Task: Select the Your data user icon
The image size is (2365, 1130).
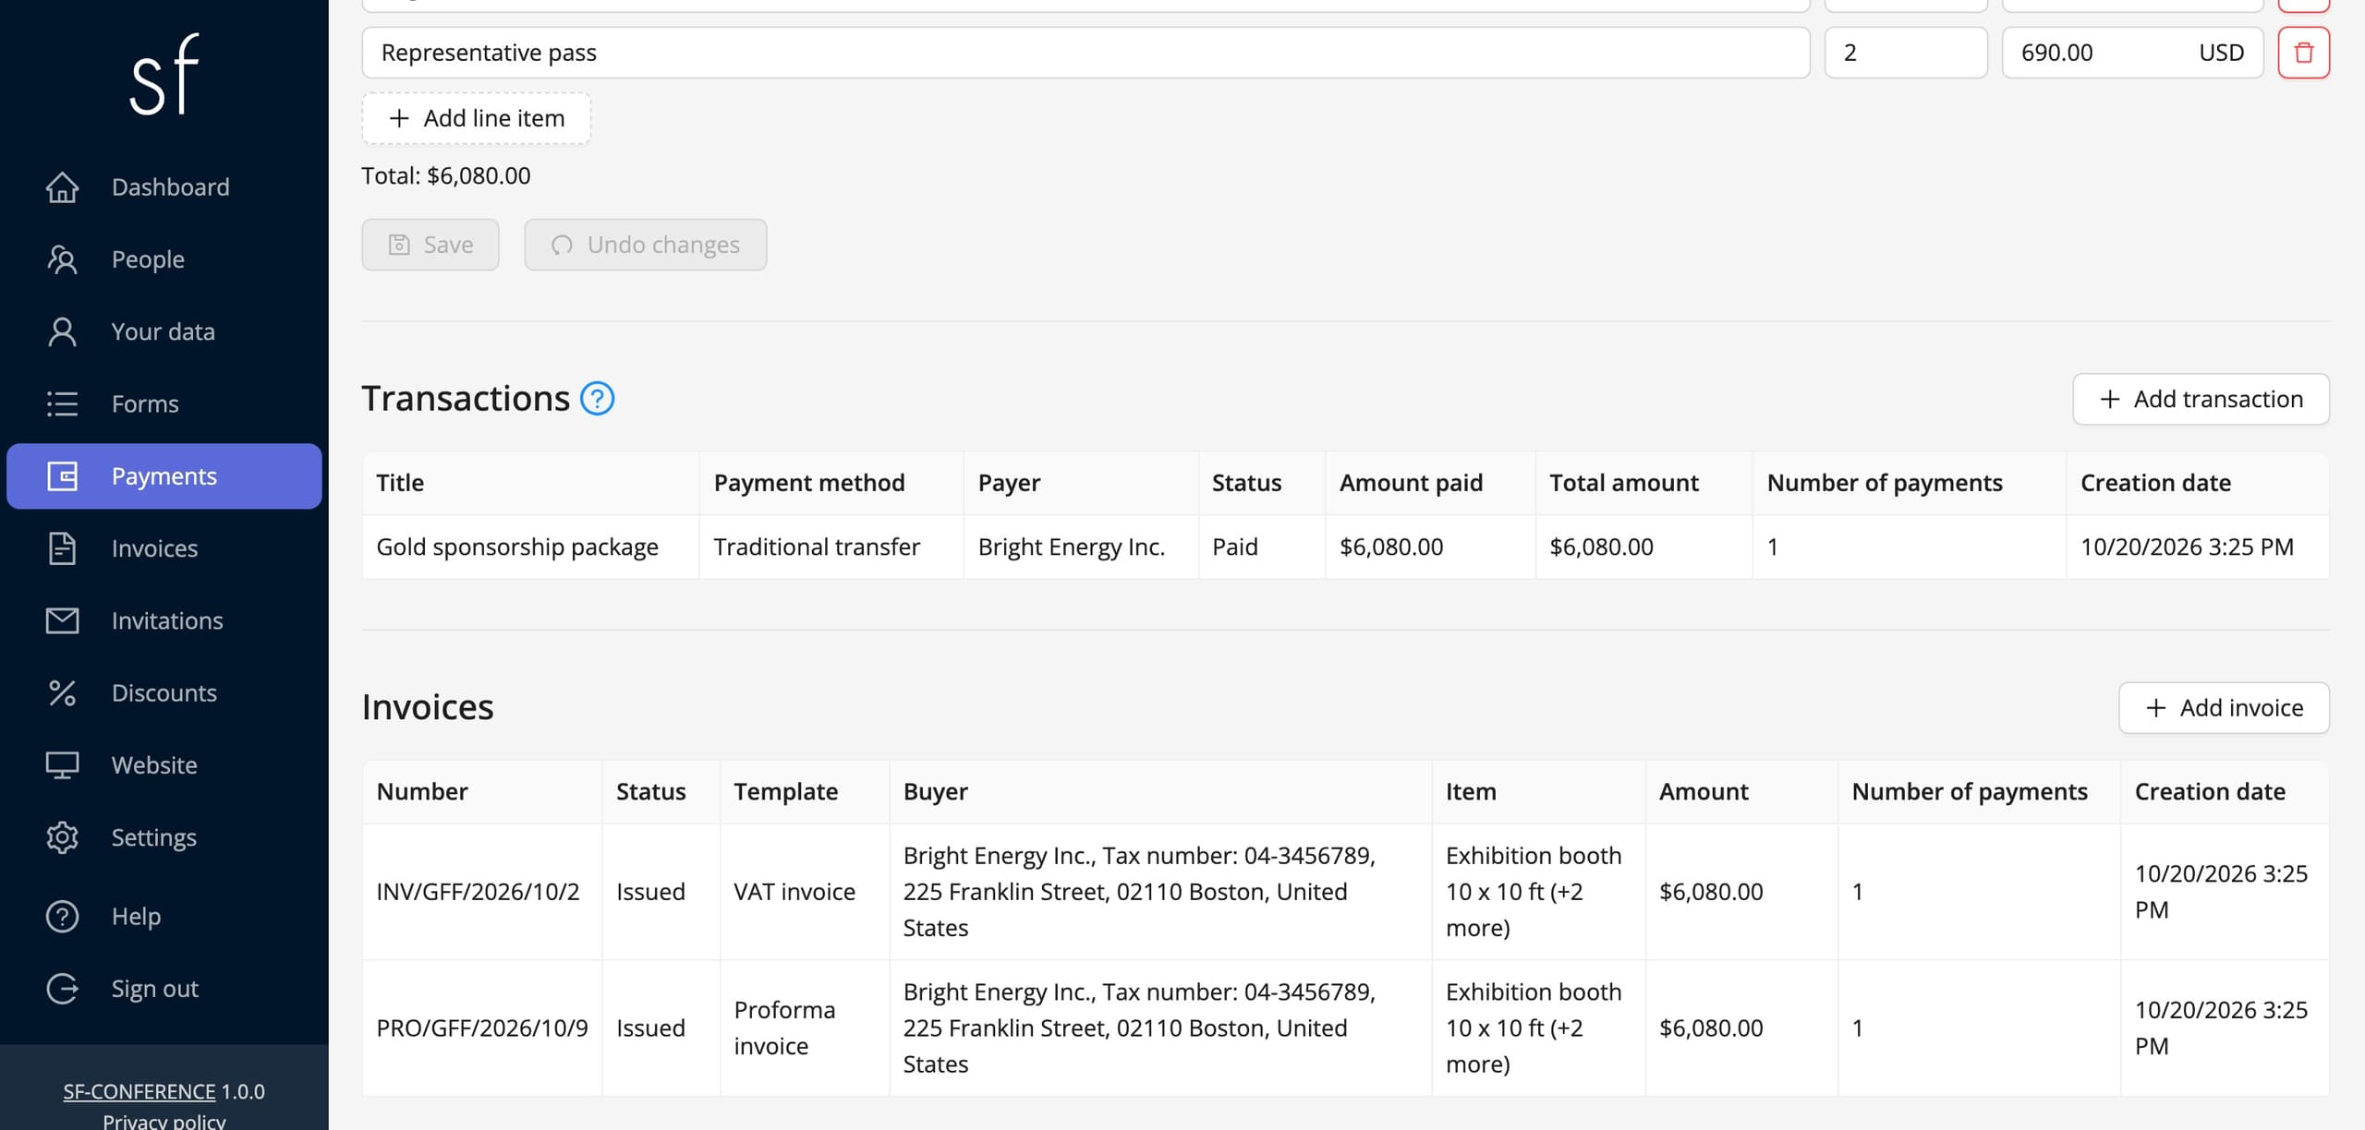Action: coord(62,331)
